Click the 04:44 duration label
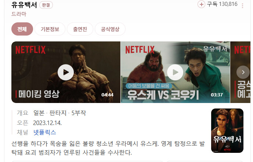Image resolution: width=253 pixels, height=162 pixels. point(108,95)
